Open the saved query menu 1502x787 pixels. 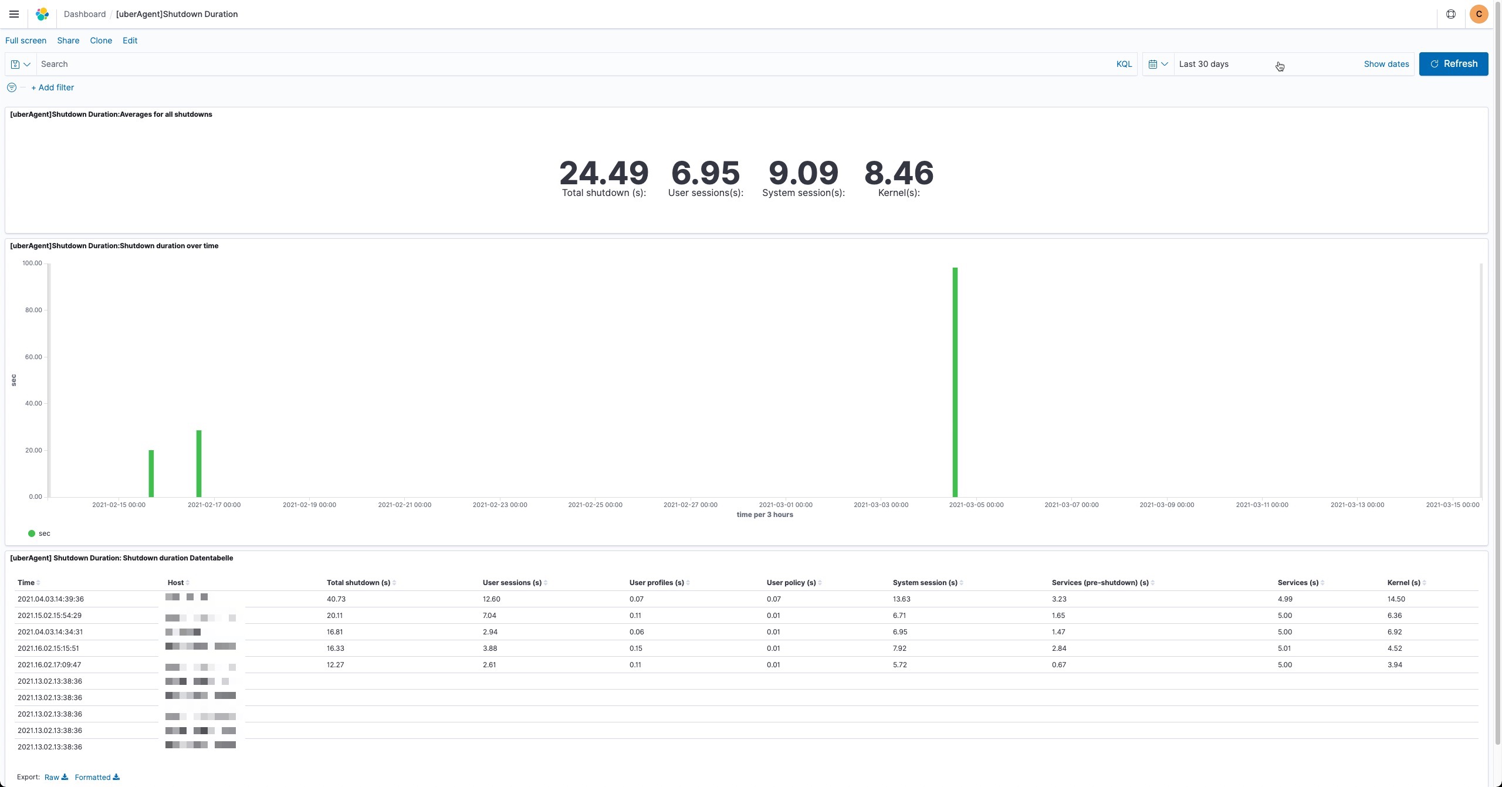tap(21, 64)
